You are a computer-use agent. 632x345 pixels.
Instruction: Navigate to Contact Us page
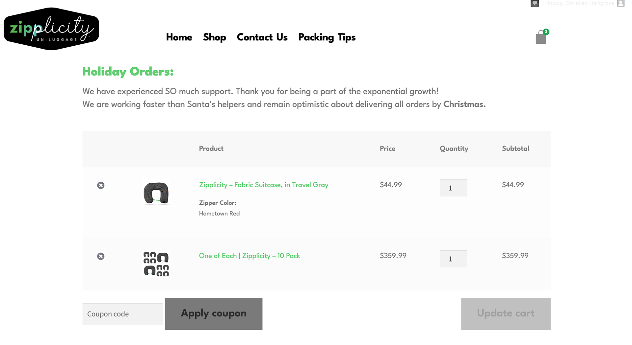point(262,37)
